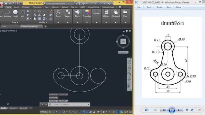Click the ViewCube top face
This screenshot has width=205, height=115.
click(123, 42)
